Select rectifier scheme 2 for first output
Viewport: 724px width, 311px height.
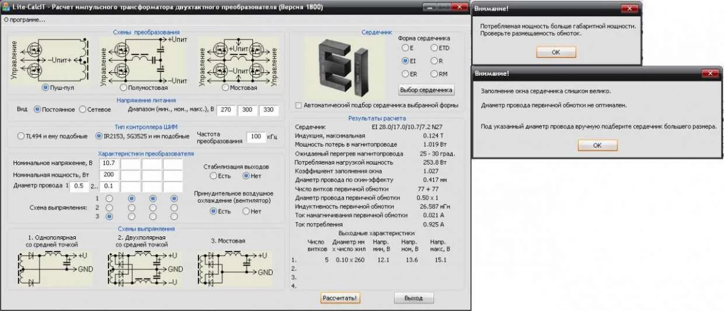tap(109, 207)
